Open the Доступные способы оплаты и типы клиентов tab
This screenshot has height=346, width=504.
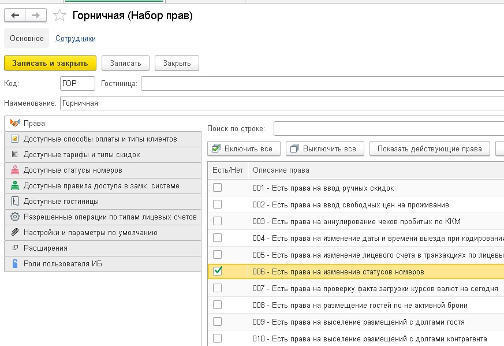[100, 139]
